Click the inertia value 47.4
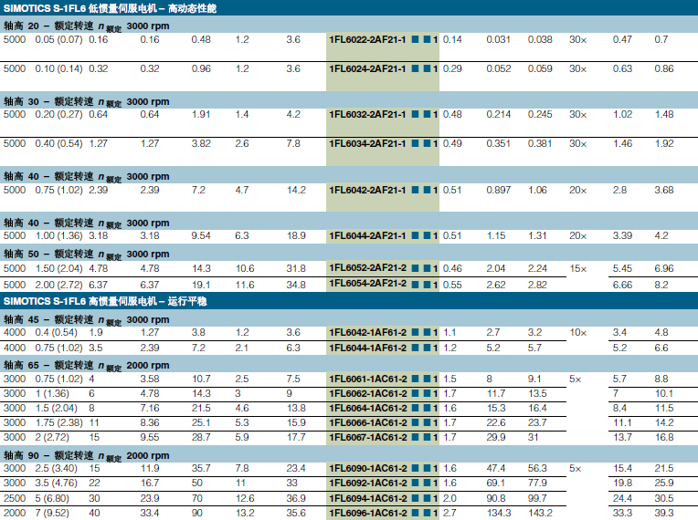 pyautogui.click(x=496, y=468)
